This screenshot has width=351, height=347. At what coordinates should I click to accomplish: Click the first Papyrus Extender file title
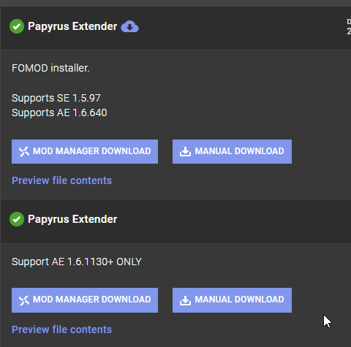pyautogui.click(x=72, y=26)
